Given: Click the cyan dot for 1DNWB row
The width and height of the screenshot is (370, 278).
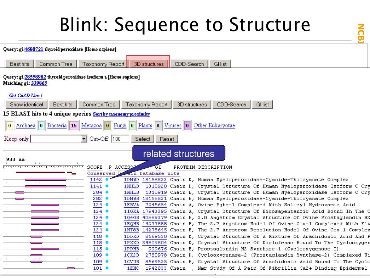Looking at the screenshot, I should click(107, 198).
